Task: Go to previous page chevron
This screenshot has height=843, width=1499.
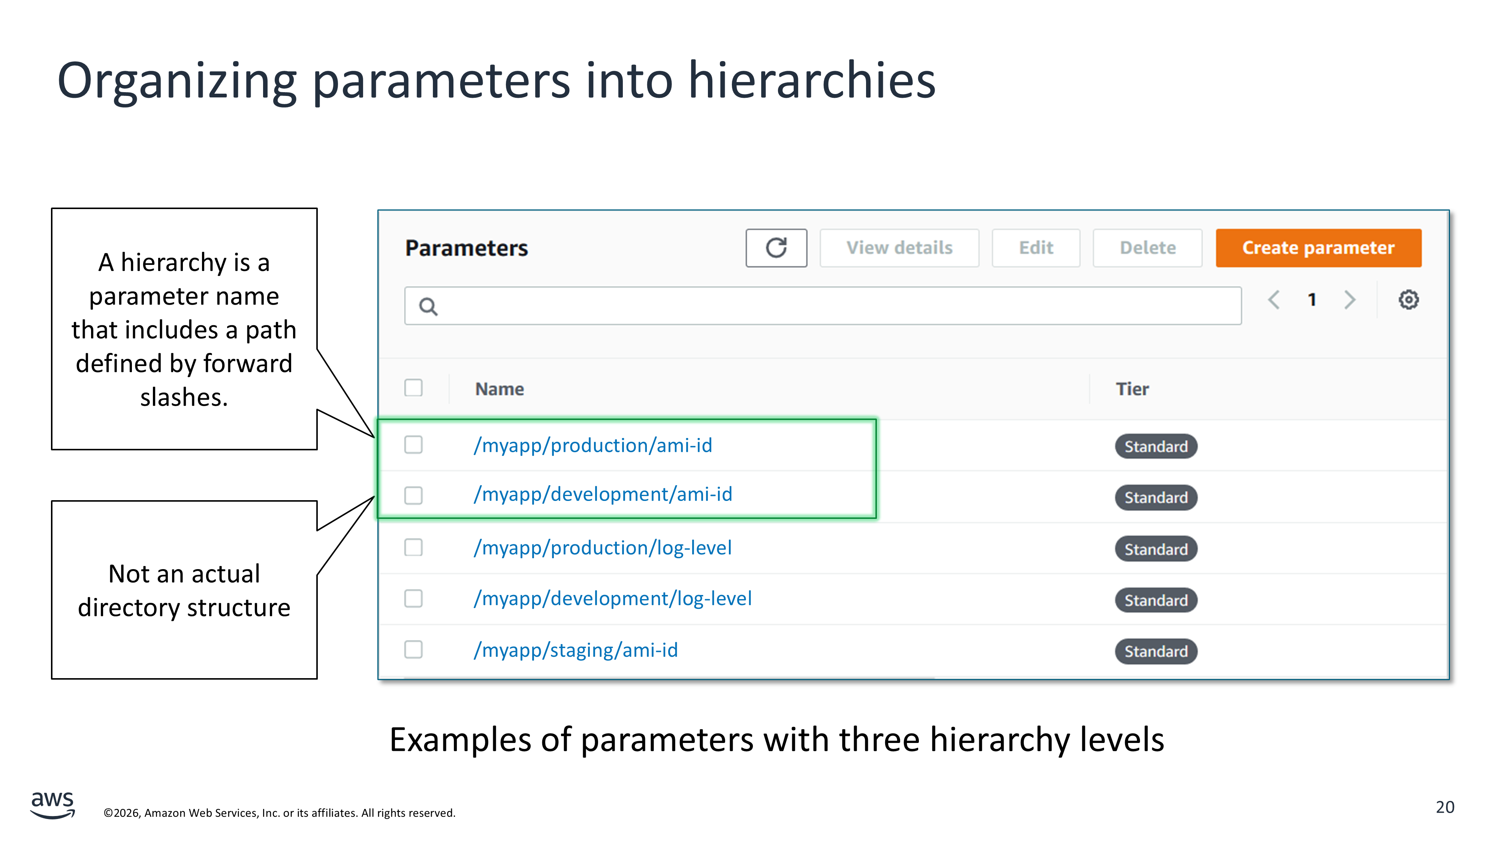Action: coord(1274,300)
